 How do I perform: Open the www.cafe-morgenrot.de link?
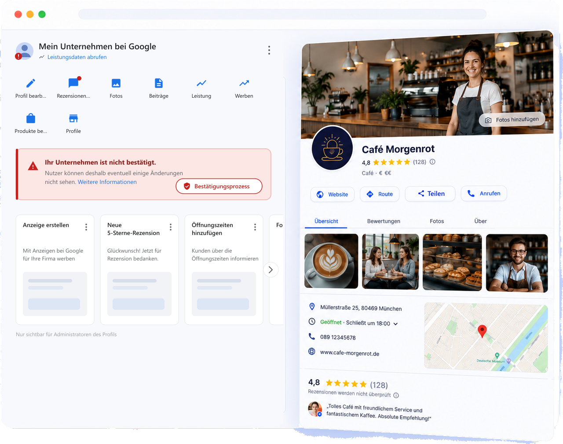(350, 353)
